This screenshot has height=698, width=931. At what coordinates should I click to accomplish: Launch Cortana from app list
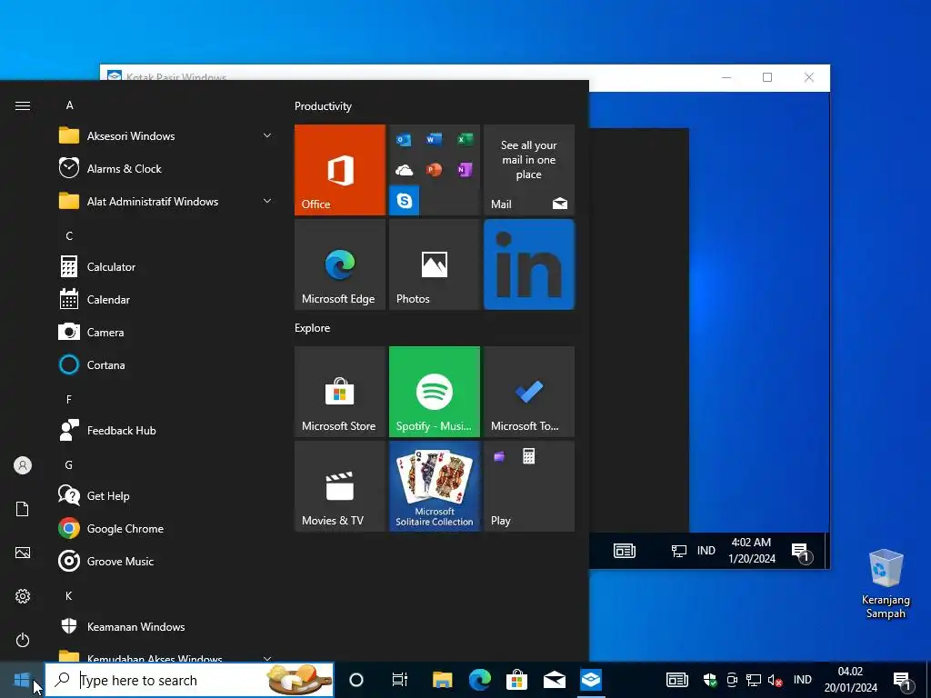(x=165, y=365)
